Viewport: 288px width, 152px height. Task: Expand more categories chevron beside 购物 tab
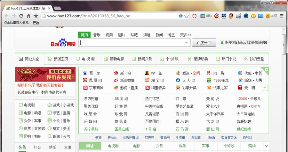tap(266, 146)
